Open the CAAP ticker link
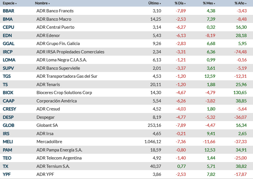Screen dimensions: 253x179 [9, 101]
